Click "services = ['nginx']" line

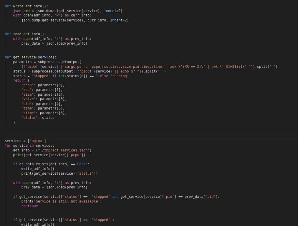pos(25,141)
